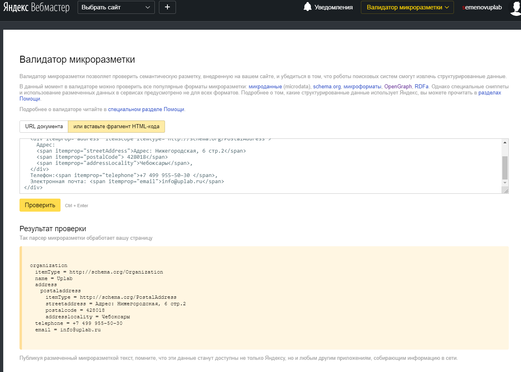Viewport: 521px width, 372px height.
Task: Open the микроданные link
Action: (265, 87)
